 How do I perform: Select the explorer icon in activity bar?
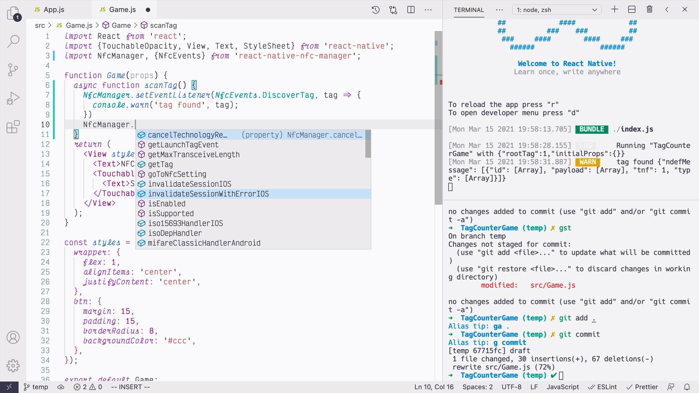(x=13, y=14)
